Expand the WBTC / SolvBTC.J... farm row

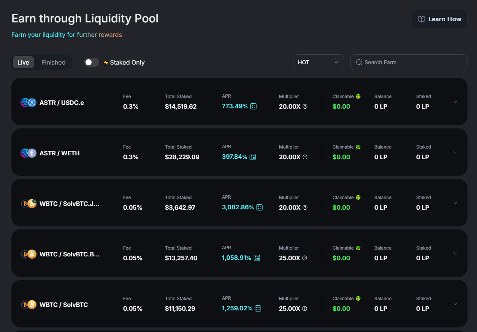[x=455, y=203]
